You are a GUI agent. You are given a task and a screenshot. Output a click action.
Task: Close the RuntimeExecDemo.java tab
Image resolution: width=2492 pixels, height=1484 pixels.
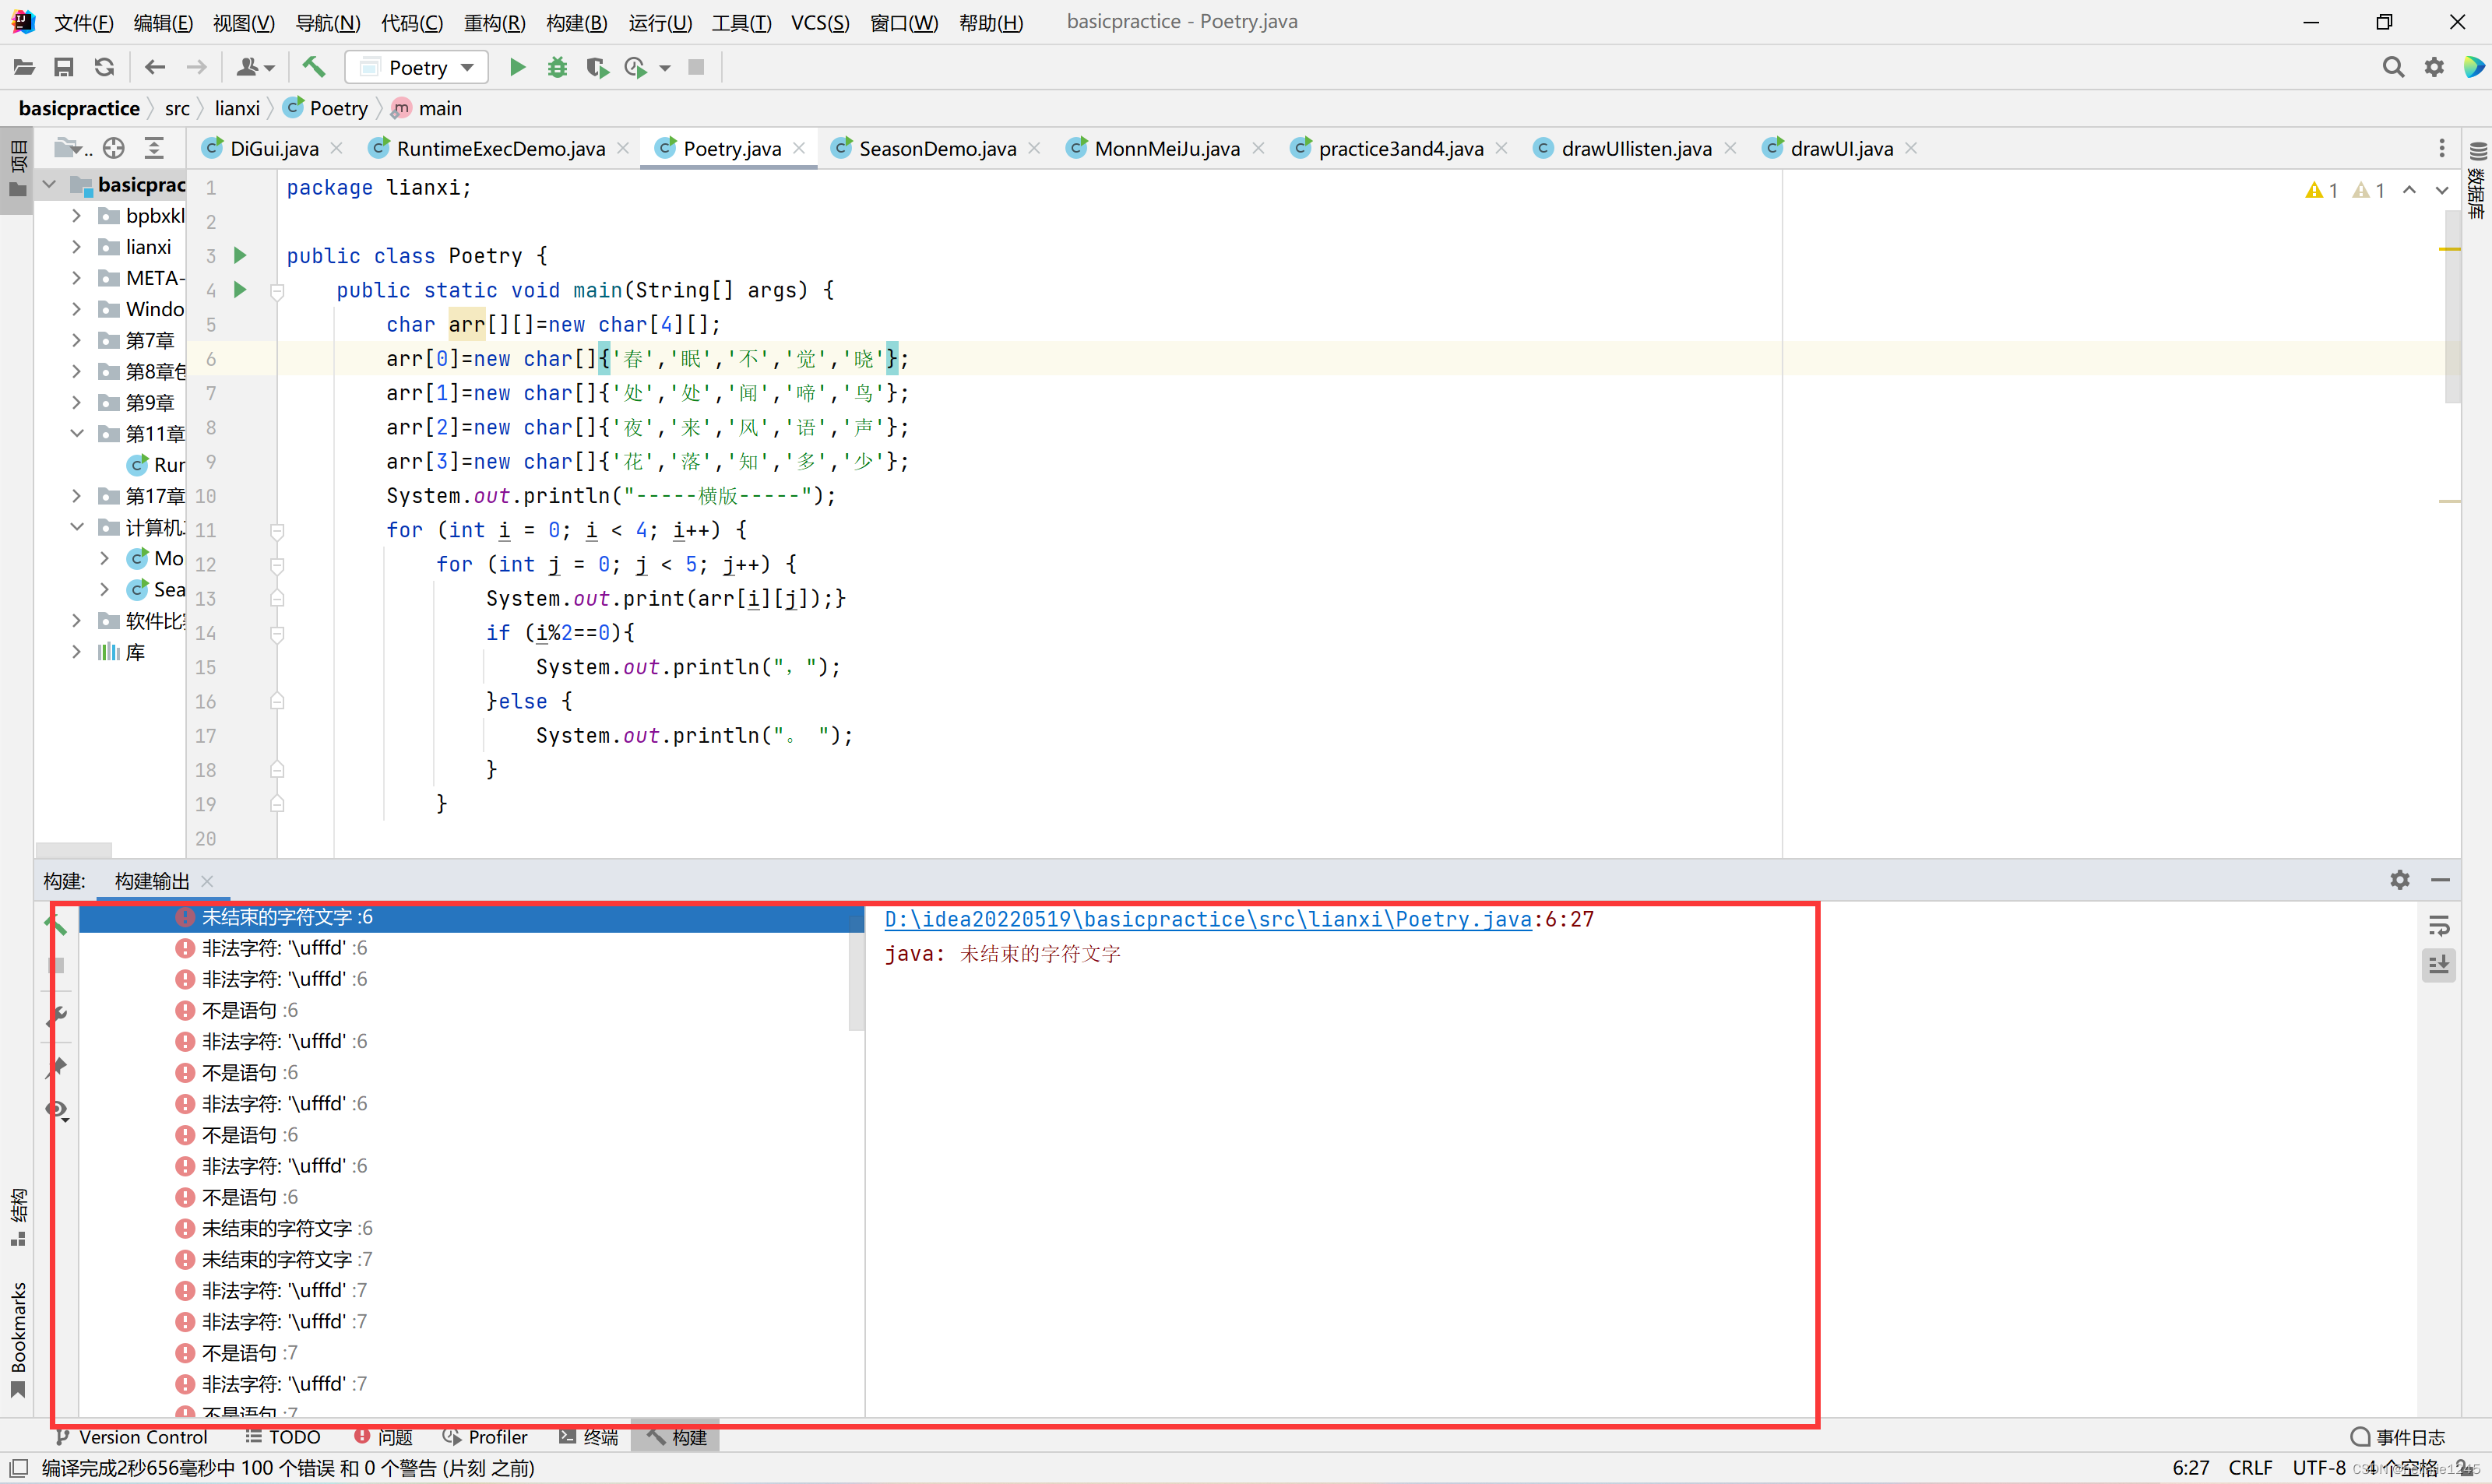pyautogui.click(x=623, y=148)
